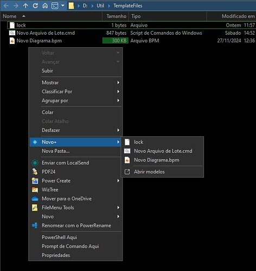Click the PDF24 icon

tap(35, 172)
